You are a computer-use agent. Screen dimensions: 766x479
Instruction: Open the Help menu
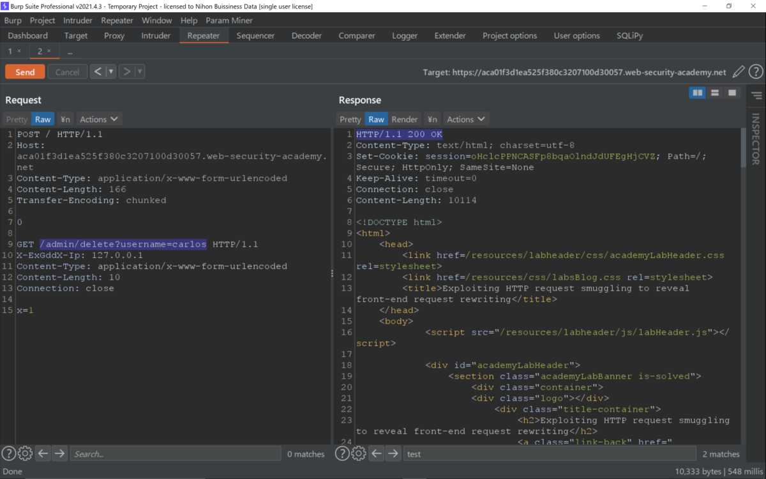tap(189, 20)
